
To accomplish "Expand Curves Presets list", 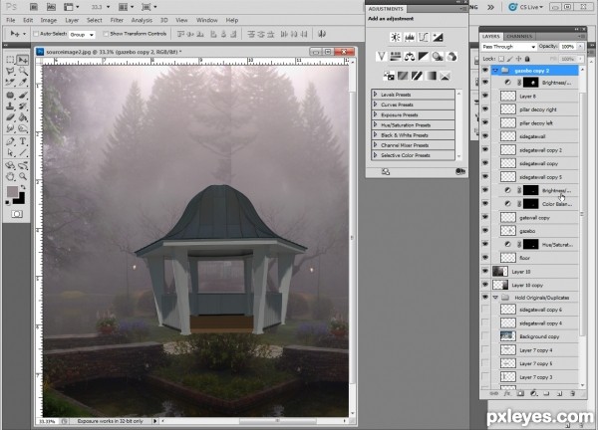I will pyautogui.click(x=376, y=105).
